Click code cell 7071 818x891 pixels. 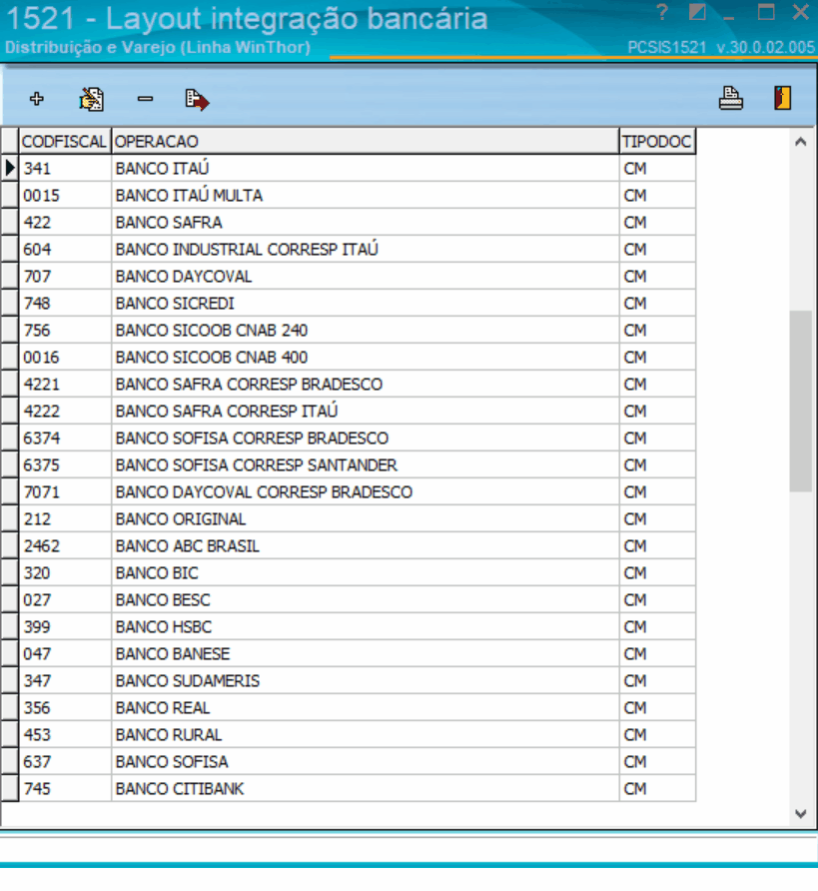click(65, 492)
